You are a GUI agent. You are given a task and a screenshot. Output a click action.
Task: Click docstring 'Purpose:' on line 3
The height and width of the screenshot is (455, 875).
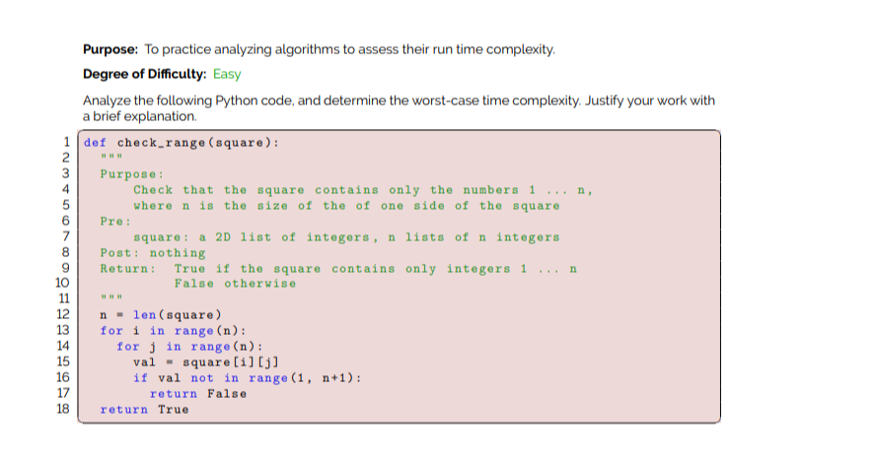coord(132,174)
